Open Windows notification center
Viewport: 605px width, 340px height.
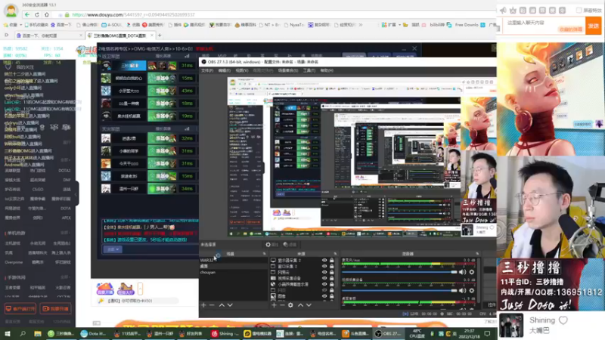tap(487, 333)
